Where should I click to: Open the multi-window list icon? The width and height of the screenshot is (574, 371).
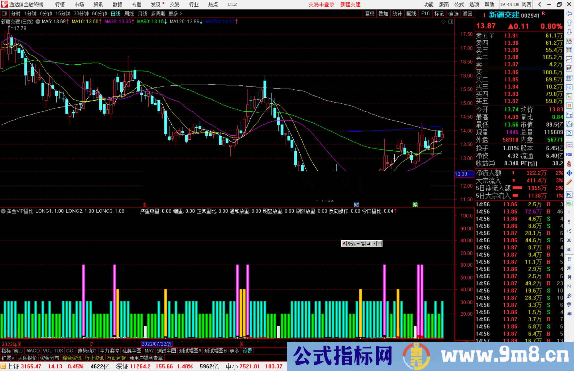[569, 78]
